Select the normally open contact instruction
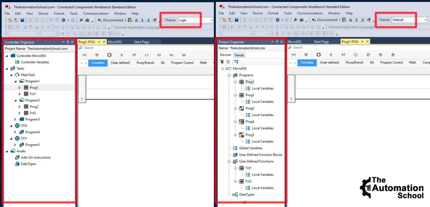This screenshot has width=430, height=207. pyautogui.click(x=121, y=54)
